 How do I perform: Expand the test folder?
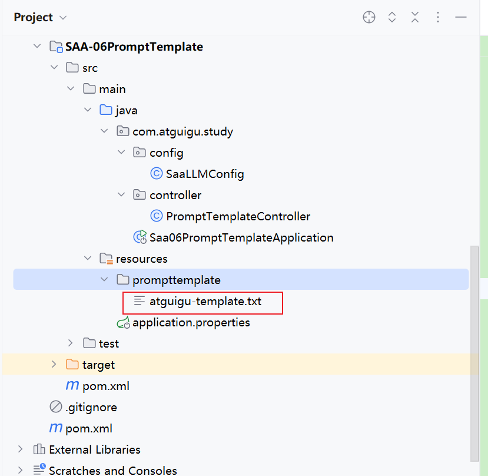(x=70, y=343)
